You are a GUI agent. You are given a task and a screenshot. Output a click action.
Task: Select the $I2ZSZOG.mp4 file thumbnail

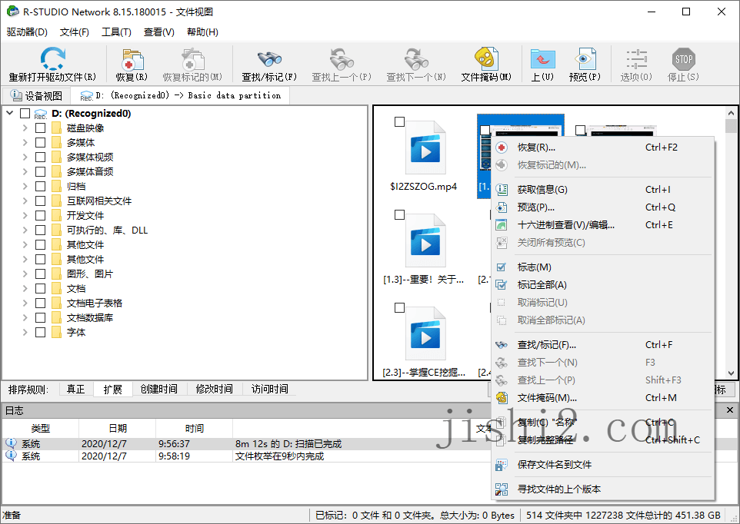coord(425,148)
